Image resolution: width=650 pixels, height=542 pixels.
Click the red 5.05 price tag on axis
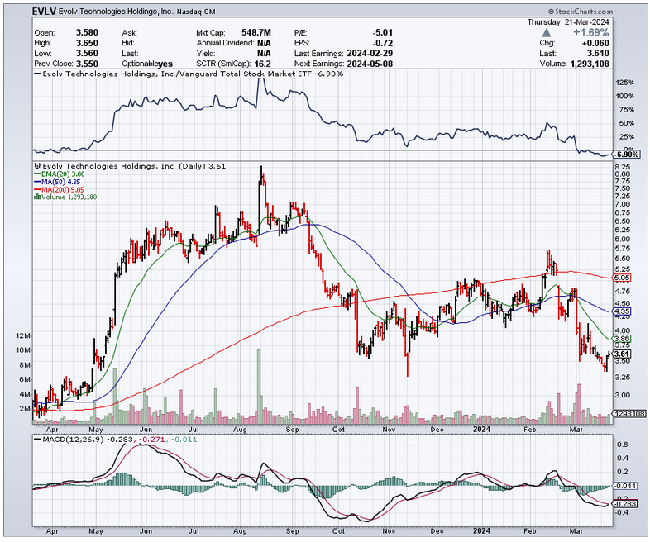pos(622,279)
